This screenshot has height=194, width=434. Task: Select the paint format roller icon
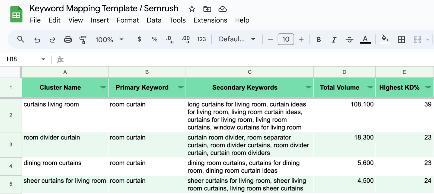[x=83, y=40]
